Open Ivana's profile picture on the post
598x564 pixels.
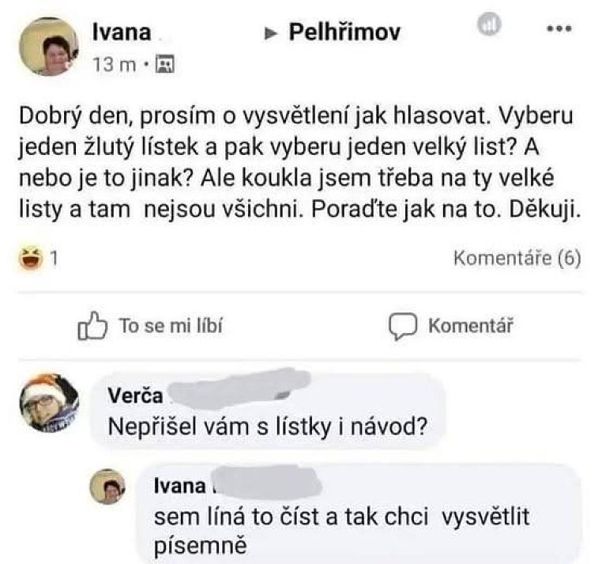coord(47,47)
